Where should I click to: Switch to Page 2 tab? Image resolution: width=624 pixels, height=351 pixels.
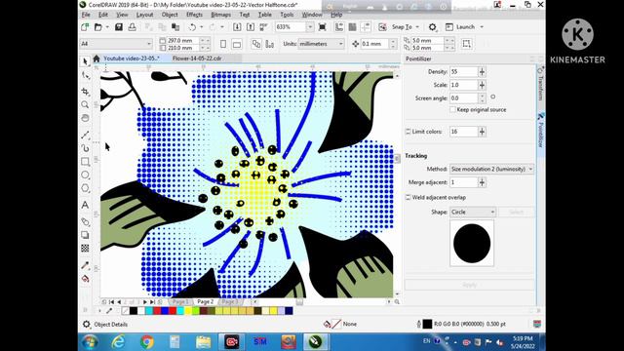206,301
